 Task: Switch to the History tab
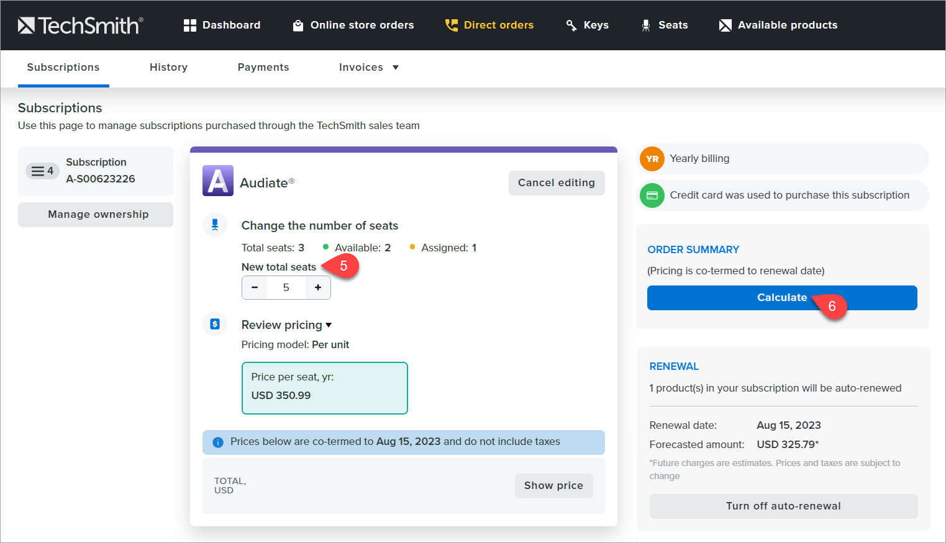(x=168, y=67)
